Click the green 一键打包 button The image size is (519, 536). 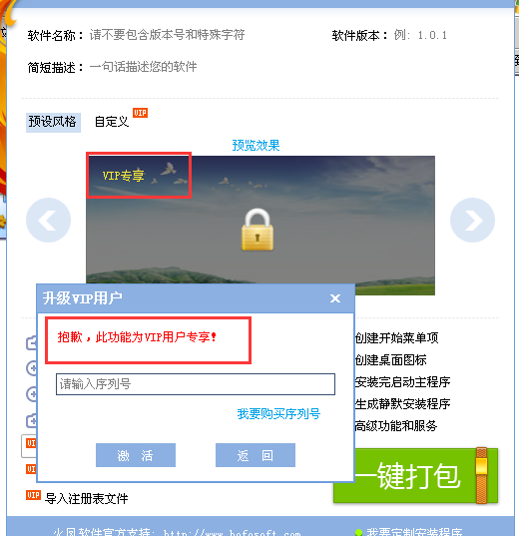click(x=415, y=475)
